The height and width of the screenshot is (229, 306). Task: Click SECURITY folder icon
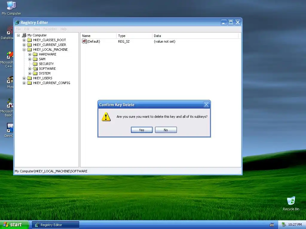pyautogui.click(x=35, y=64)
